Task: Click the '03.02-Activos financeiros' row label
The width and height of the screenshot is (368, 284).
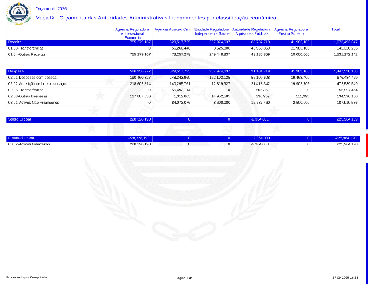Action: point(29,144)
